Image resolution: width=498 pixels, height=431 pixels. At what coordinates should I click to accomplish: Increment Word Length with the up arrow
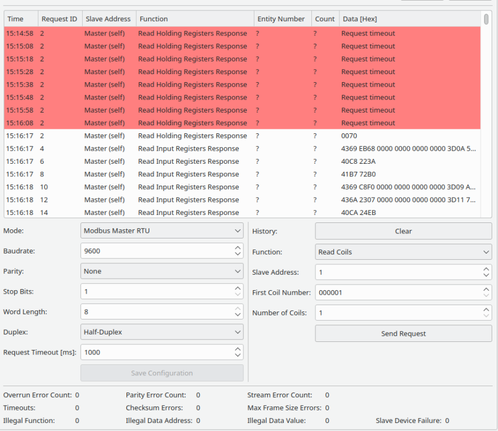pos(238,309)
